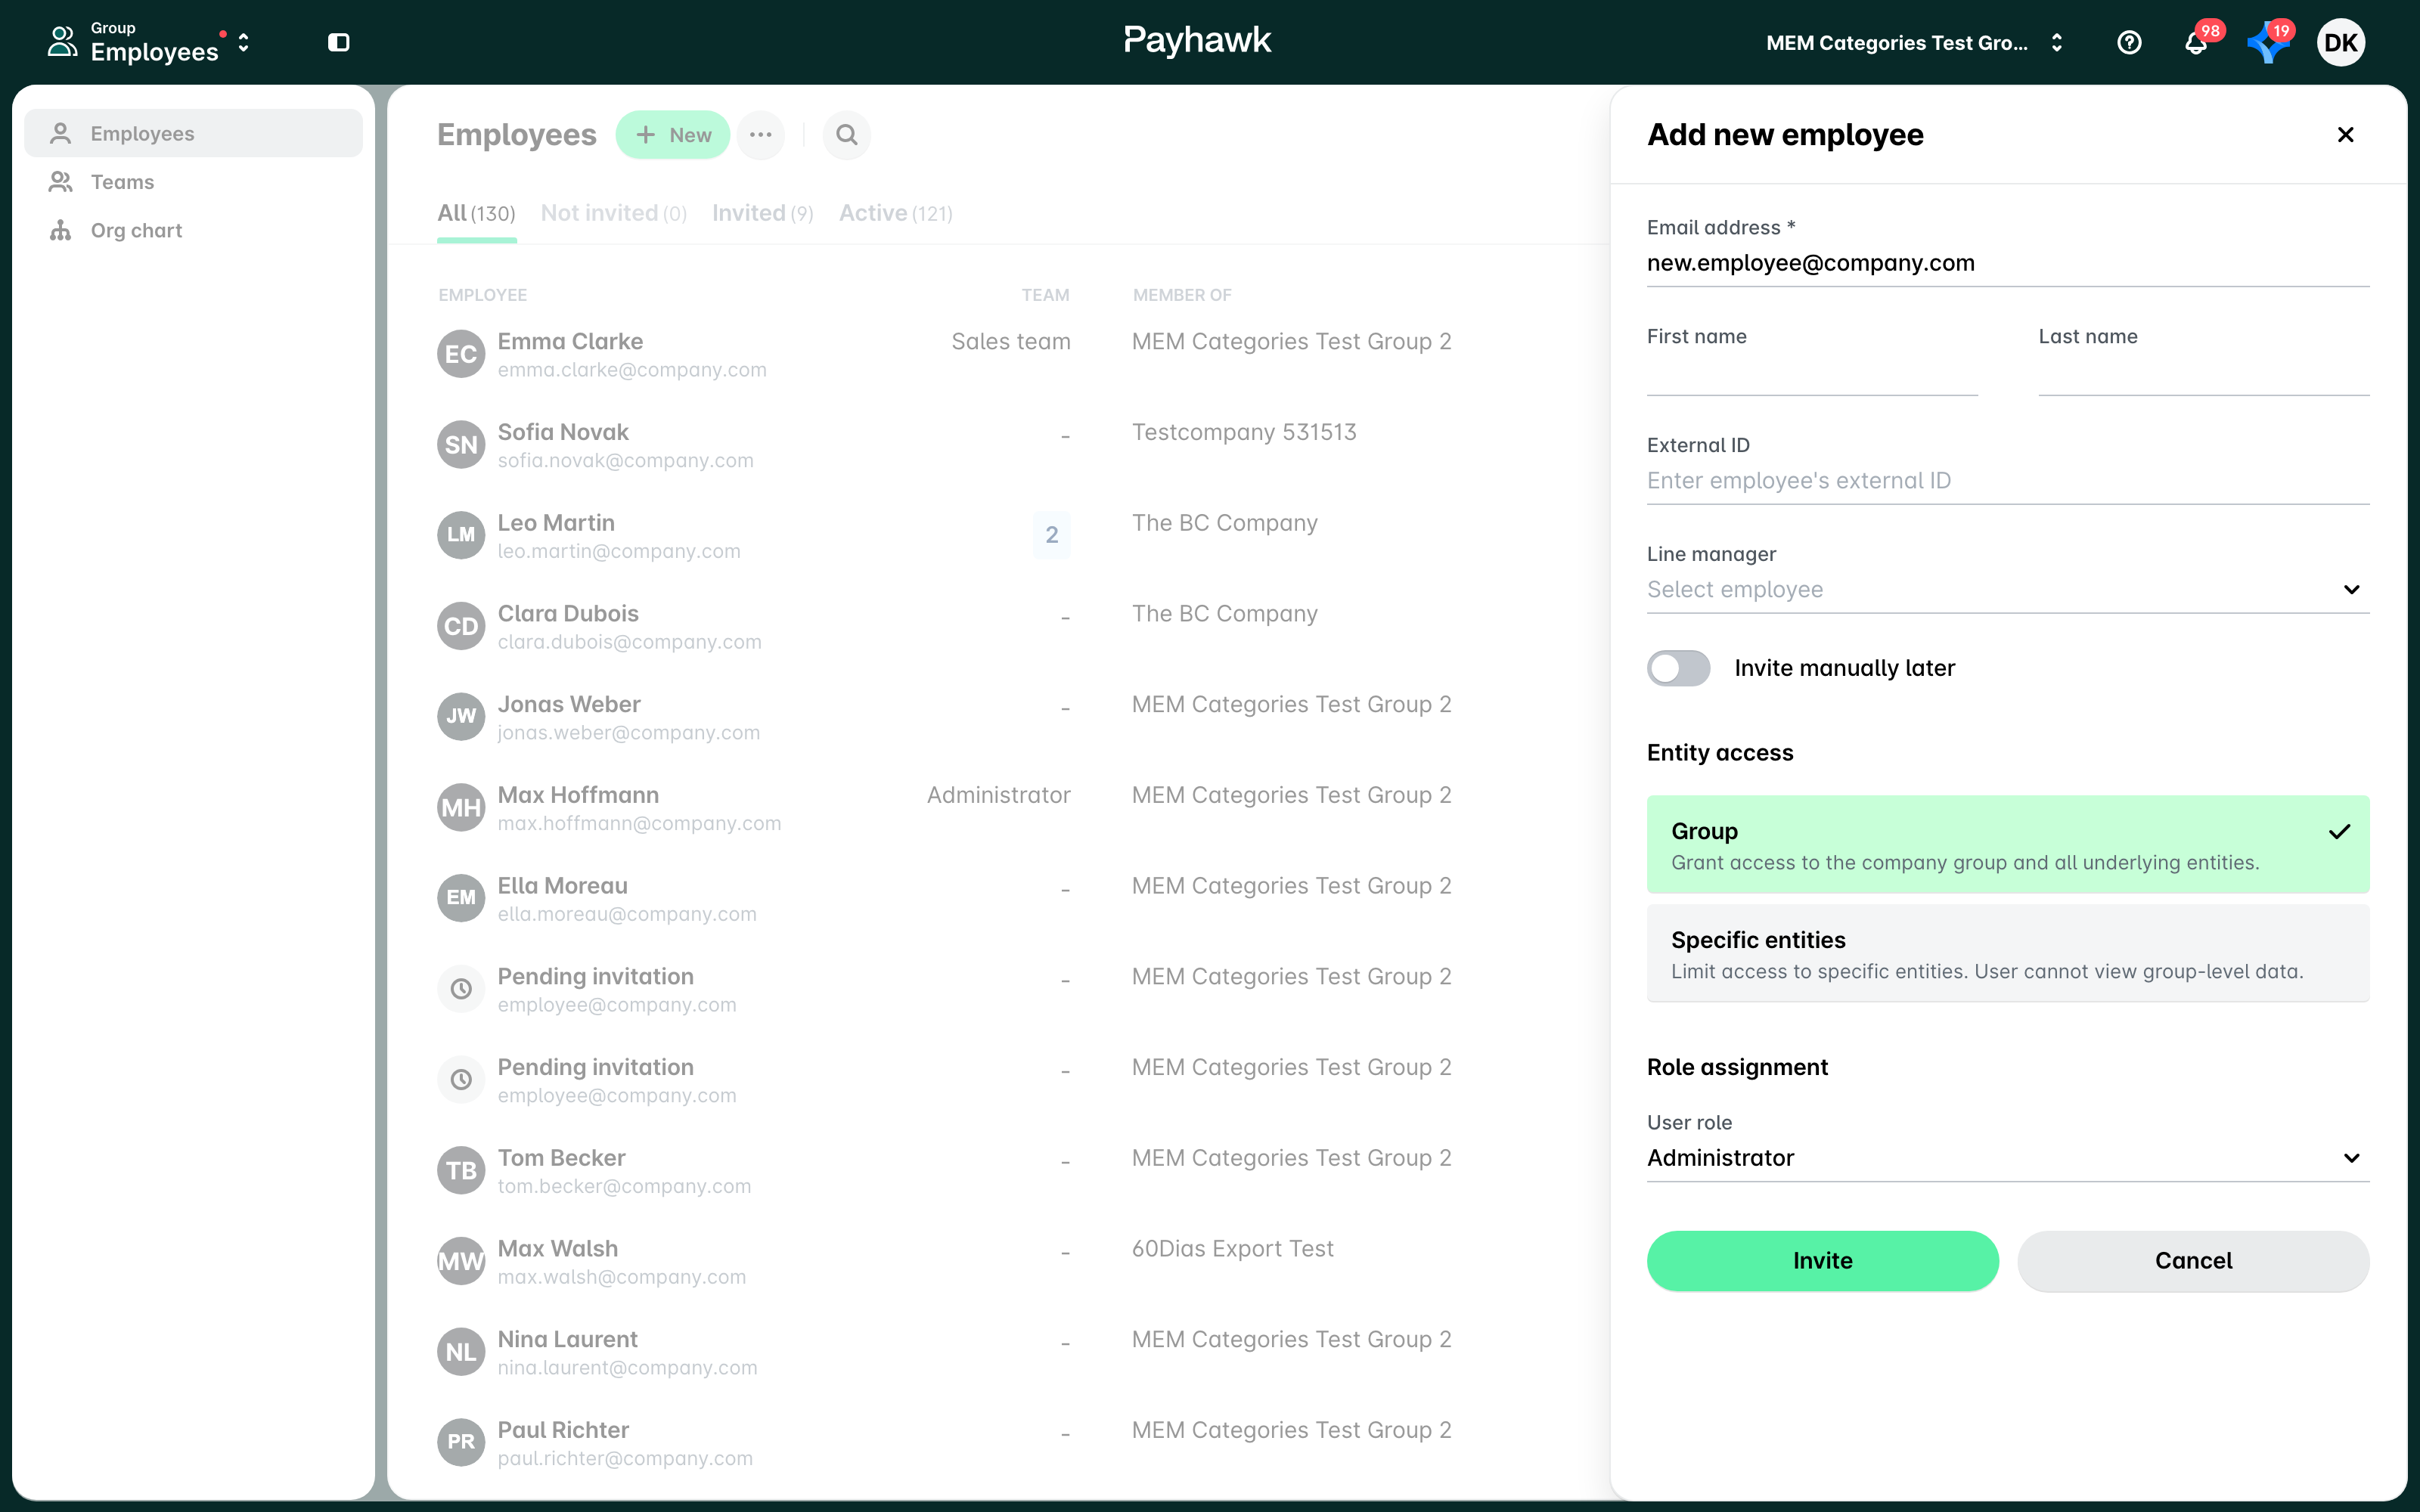The height and width of the screenshot is (1512, 2420).
Task: Select Group entity access option
Action: click(2008, 844)
